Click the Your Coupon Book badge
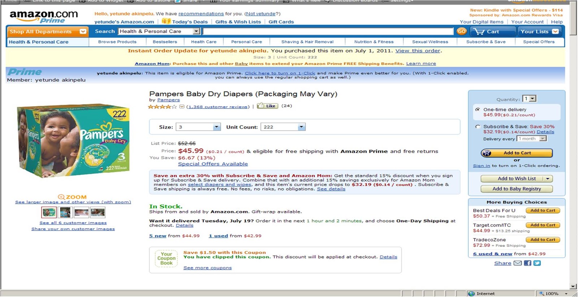The height and width of the screenshot is (297, 578). click(166, 258)
